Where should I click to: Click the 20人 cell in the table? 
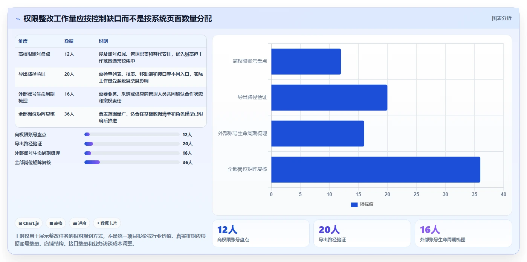click(69, 74)
